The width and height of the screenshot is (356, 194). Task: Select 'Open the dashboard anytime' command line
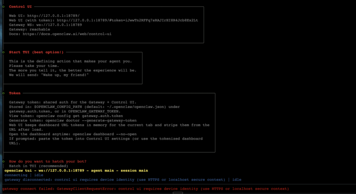point(73,134)
